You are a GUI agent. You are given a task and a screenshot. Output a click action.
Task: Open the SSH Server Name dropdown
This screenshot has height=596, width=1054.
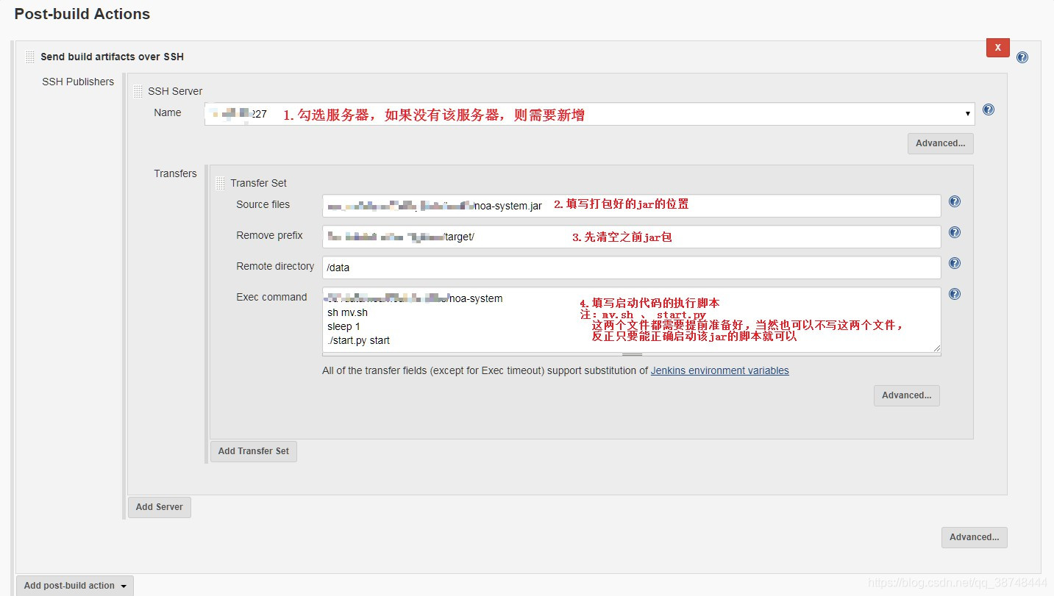(x=589, y=114)
